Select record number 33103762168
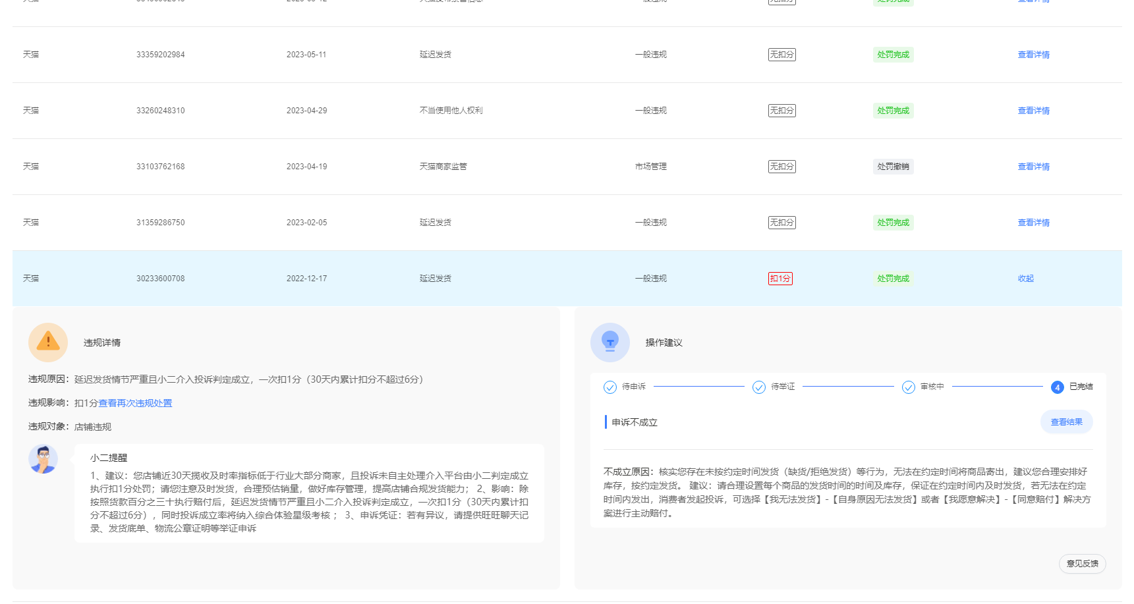 161,167
